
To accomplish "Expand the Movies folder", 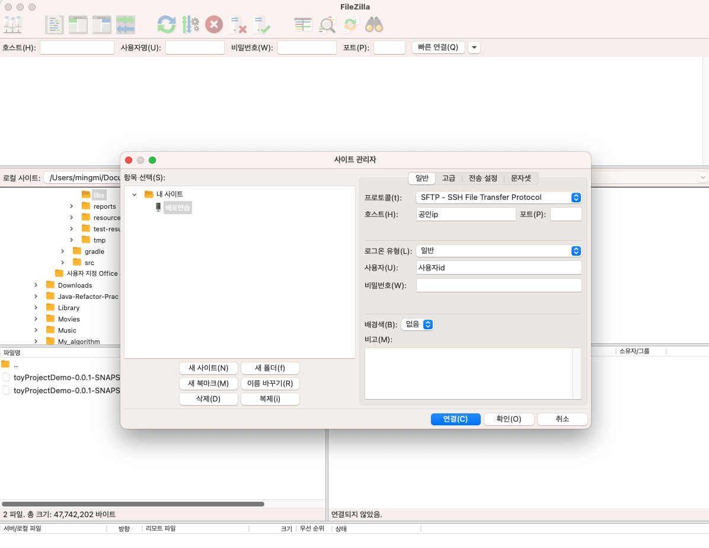I will click(x=36, y=319).
